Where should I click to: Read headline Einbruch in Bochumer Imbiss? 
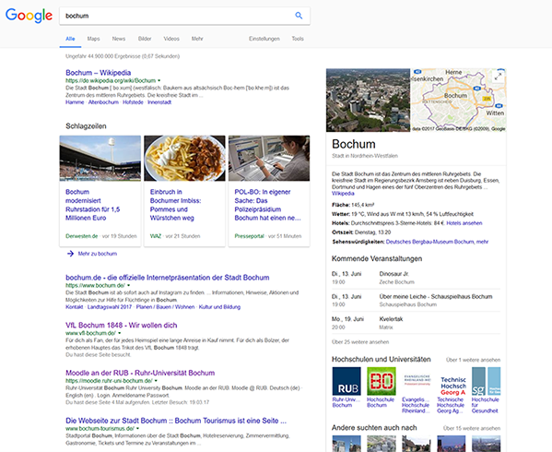pos(175,205)
